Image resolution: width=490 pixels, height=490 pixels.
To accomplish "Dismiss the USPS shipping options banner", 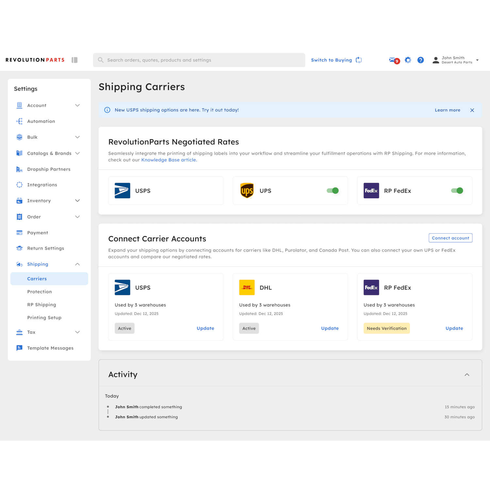I will coord(472,110).
